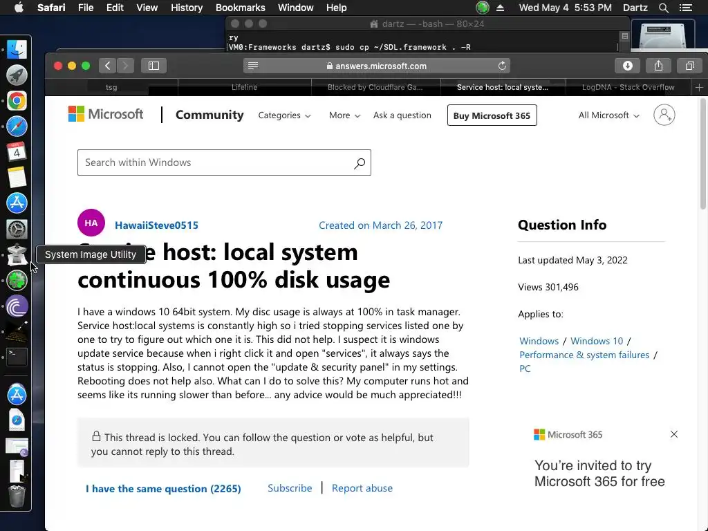Viewport: 708px width, 531px height.
Task: Show Reader view icon in address bar
Action: tap(253, 66)
